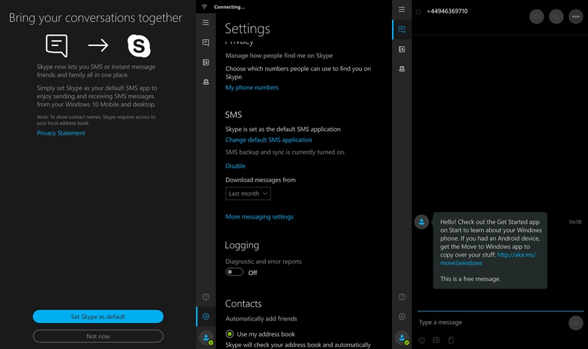Send the message with send button
The image size is (588, 349).
(x=576, y=323)
